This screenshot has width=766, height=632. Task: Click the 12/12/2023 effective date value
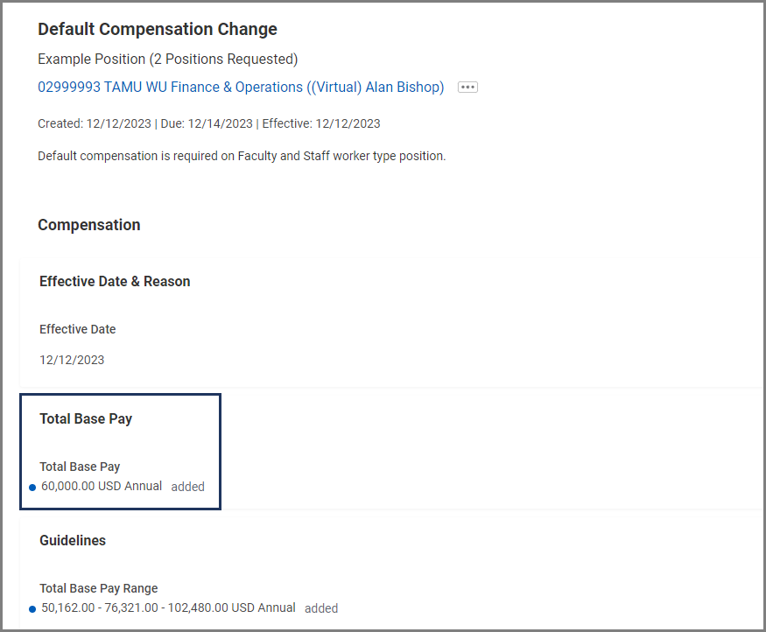pyautogui.click(x=72, y=360)
